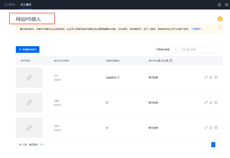Image resolution: width=230 pixels, height=158 pixels.
Task: Change the per-page count dropdown showing 15
Action: (42, 145)
